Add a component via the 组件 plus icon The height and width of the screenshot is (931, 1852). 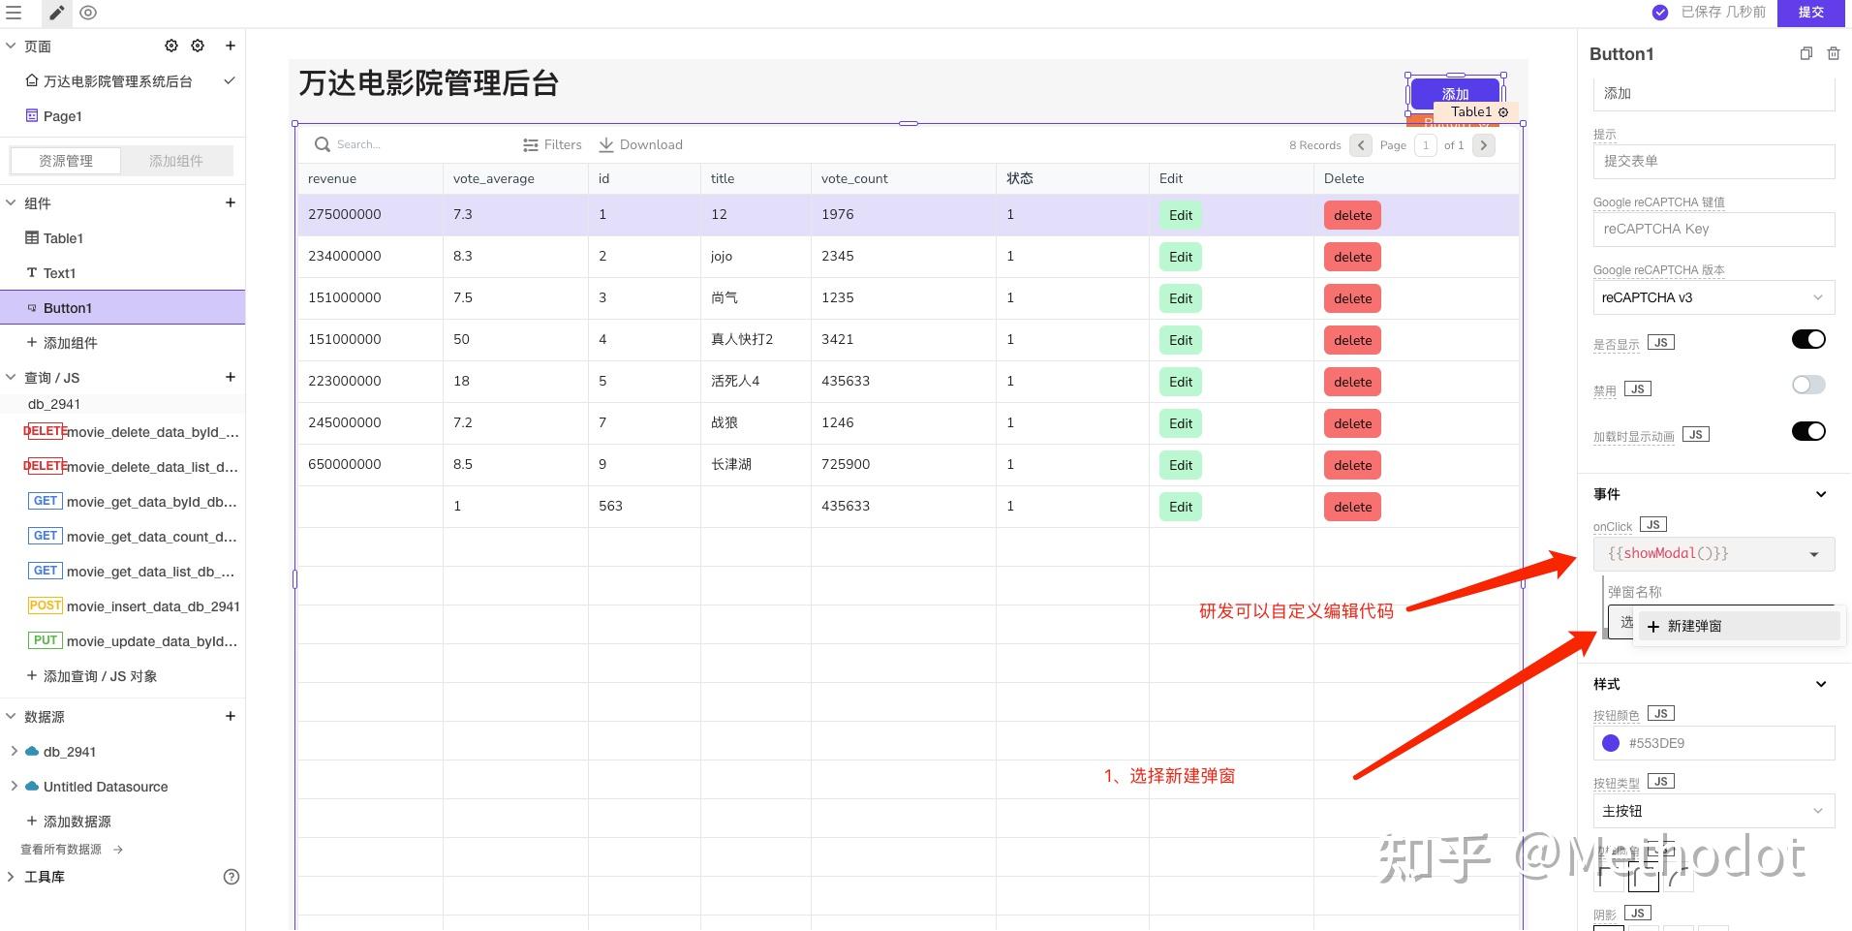coord(231,202)
